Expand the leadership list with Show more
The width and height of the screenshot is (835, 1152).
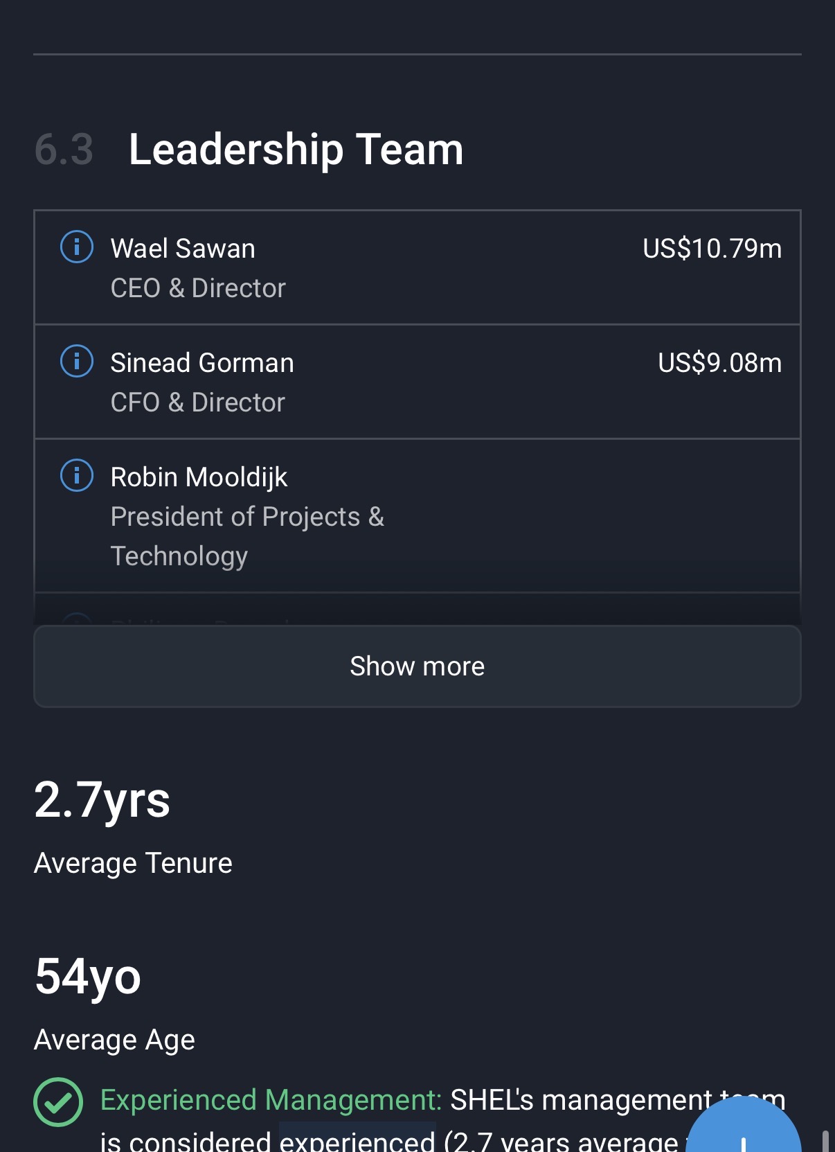[417, 666]
